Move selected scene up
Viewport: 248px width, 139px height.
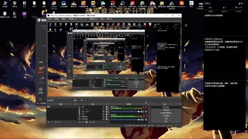point(56,122)
